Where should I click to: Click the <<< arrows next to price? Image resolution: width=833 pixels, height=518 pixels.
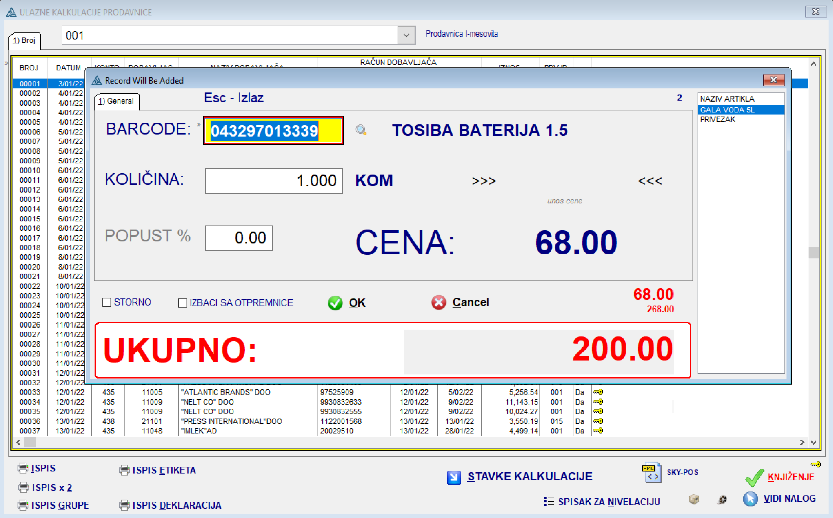pyautogui.click(x=649, y=181)
